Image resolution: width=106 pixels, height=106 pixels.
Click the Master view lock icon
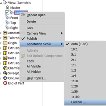7,8
